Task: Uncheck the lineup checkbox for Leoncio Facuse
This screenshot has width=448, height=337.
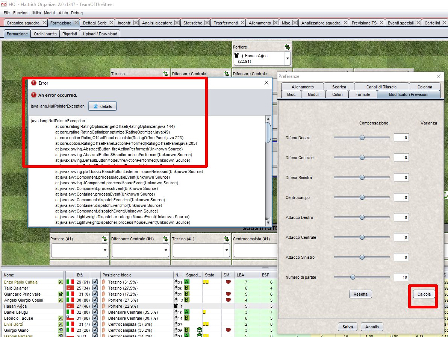Action: tap(94, 318)
